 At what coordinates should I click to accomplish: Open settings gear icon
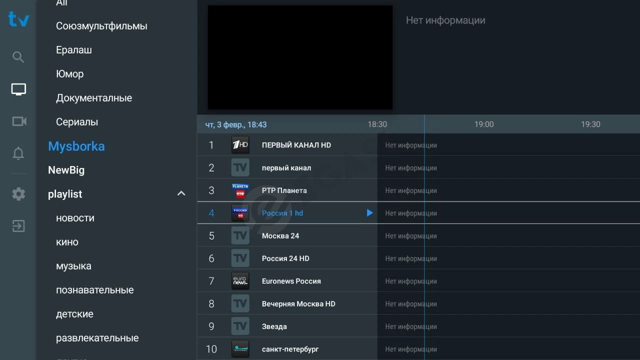[x=18, y=194]
